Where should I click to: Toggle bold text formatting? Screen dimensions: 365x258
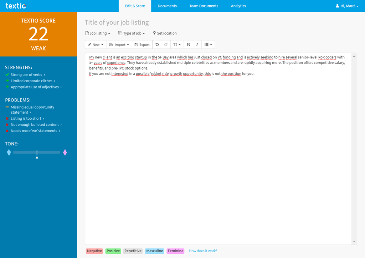pos(188,45)
